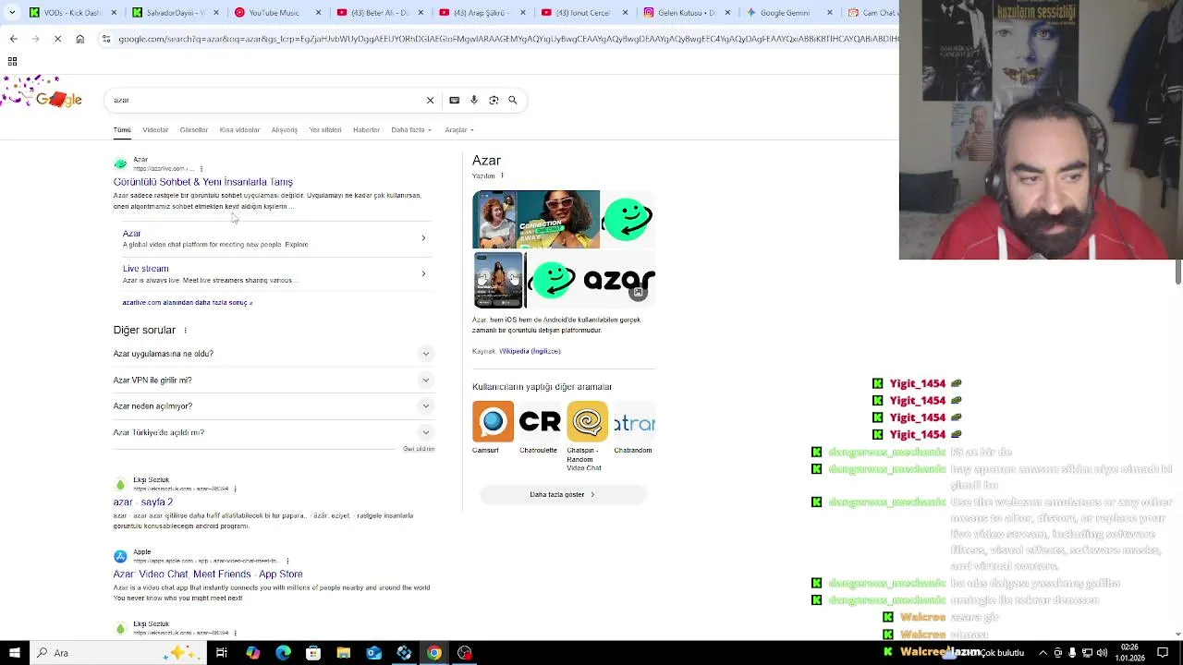Select the Alışveriş search tab
This screenshot has height=665, width=1183.
tap(285, 130)
